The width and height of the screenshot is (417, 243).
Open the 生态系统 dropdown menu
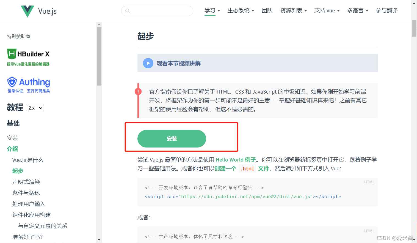[241, 10]
